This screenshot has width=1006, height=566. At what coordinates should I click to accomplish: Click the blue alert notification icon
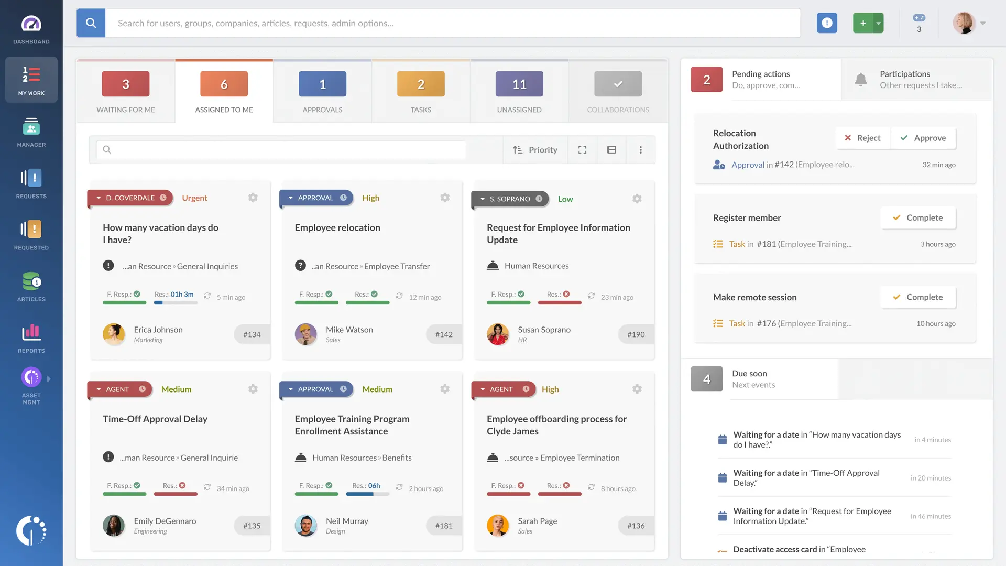click(827, 23)
